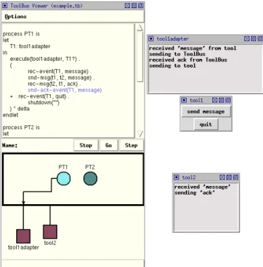The width and height of the screenshot is (263, 267).
Task: Click 'received ack from ToolBus' in tool1adapter log
Action: click(188, 60)
